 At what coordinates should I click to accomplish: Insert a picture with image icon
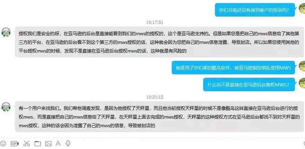(48, 143)
